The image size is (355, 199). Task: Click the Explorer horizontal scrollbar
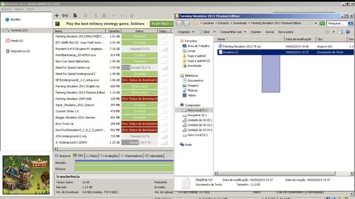point(276,173)
